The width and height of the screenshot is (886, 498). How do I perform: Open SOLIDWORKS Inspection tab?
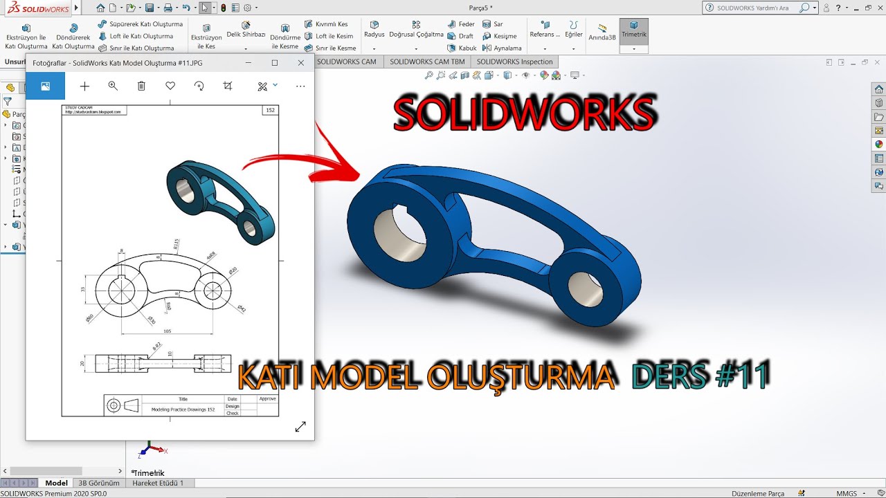(515, 62)
